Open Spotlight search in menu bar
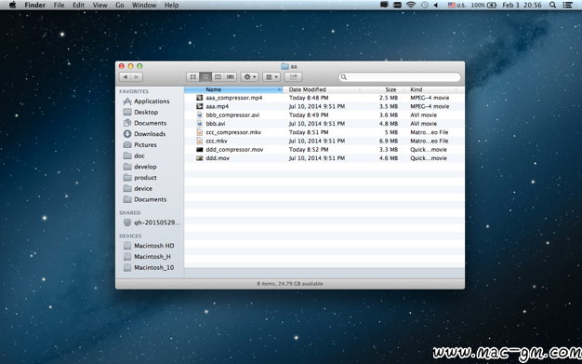 (552, 5)
